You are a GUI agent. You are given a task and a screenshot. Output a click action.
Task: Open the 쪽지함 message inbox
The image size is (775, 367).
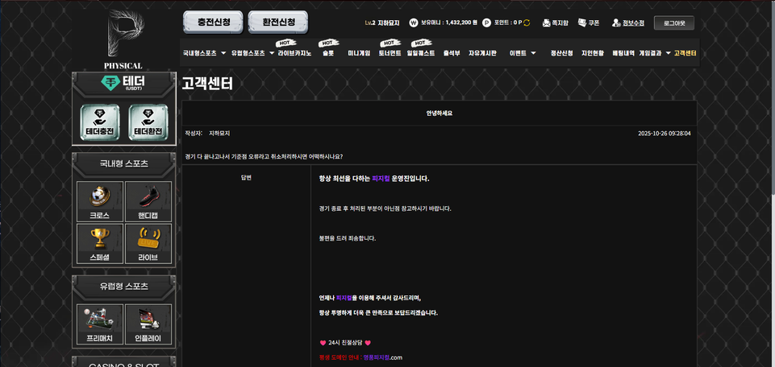pyautogui.click(x=555, y=23)
